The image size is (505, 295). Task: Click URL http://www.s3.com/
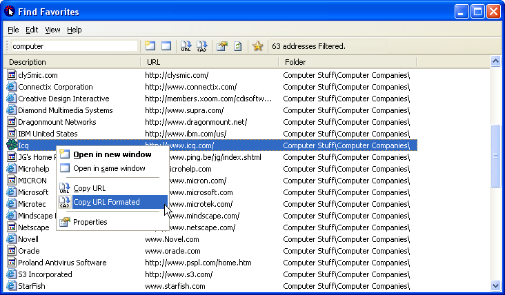pyautogui.click(x=179, y=274)
